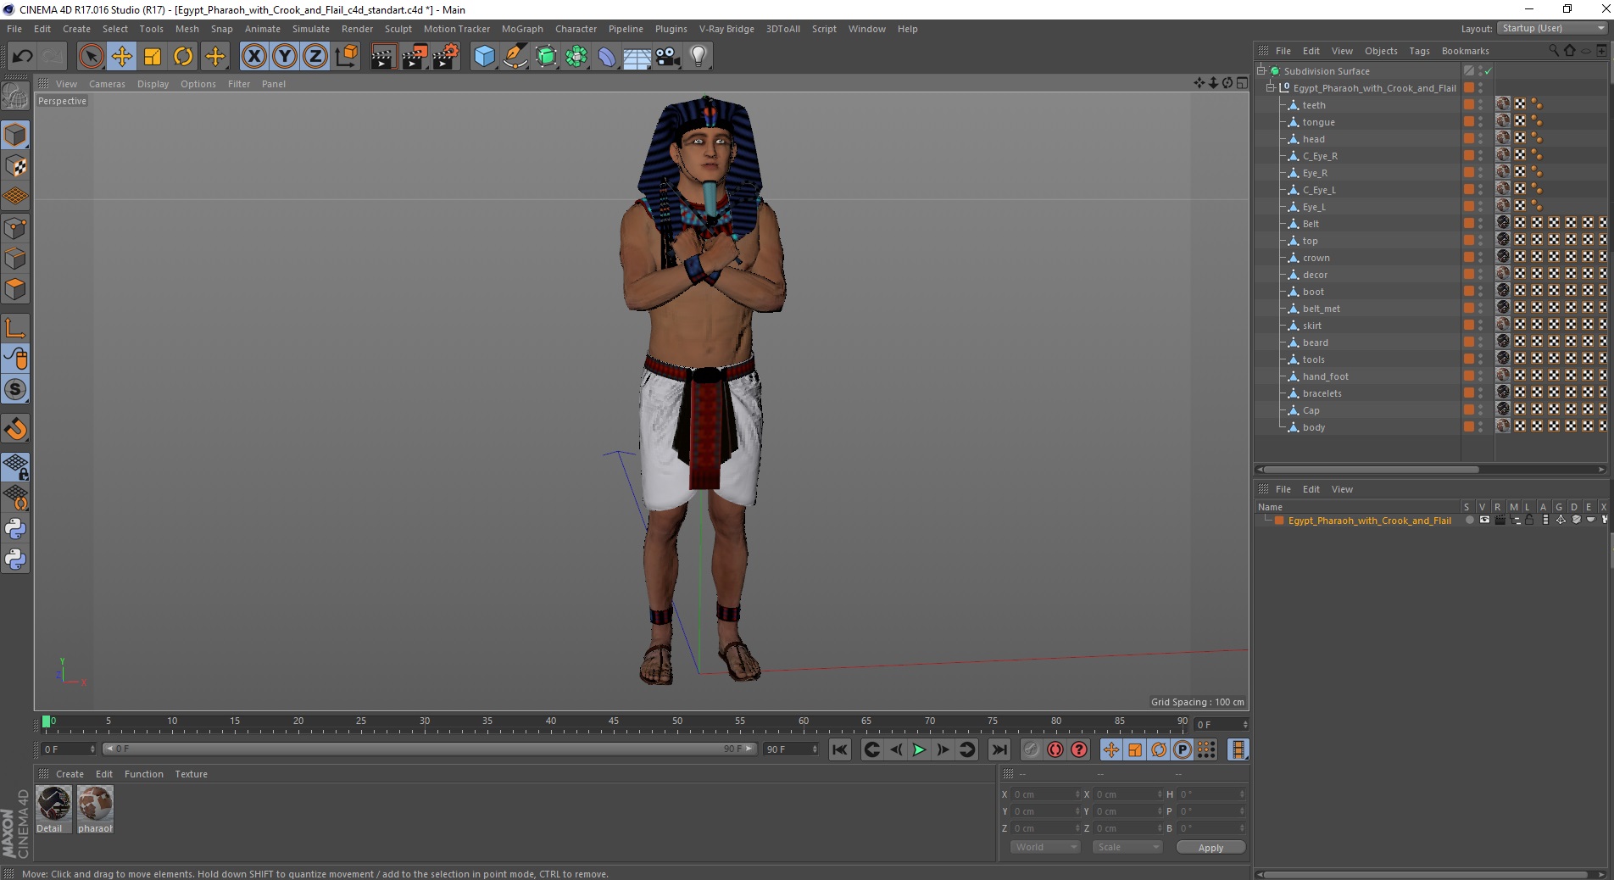Click Make Editable icon in left toolbar
Viewport: 1614px width, 880px height.
15,97
